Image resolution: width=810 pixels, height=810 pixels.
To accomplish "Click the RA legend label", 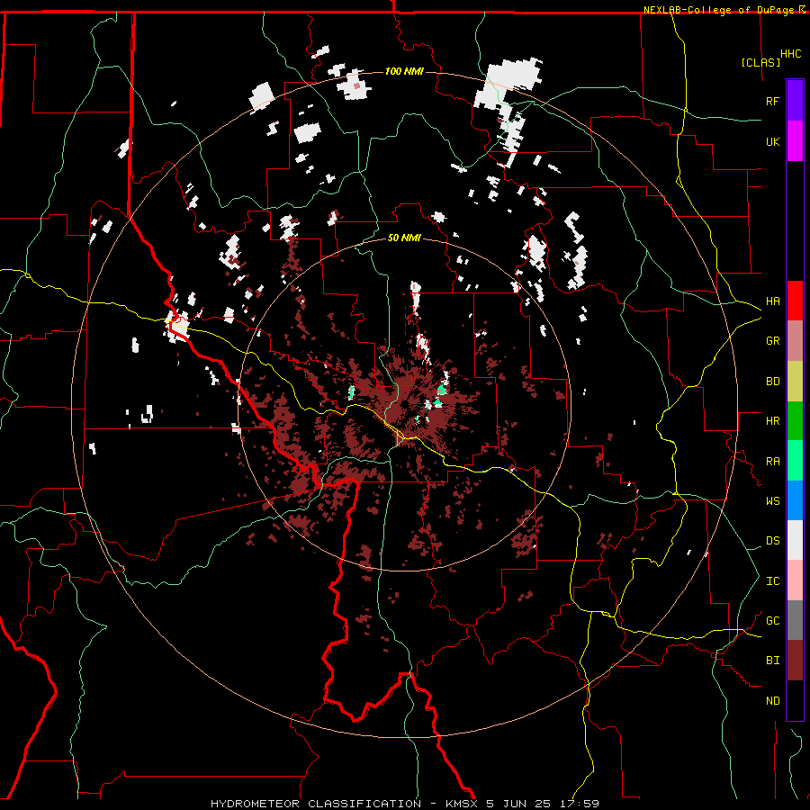I will point(772,462).
